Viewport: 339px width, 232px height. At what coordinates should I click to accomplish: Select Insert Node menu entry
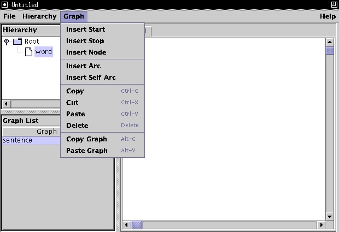pyautogui.click(x=102, y=52)
